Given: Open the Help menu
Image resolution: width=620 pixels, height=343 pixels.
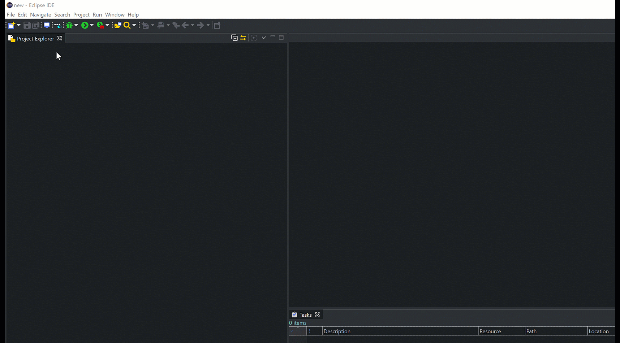Looking at the screenshot, I should [133, 15].
